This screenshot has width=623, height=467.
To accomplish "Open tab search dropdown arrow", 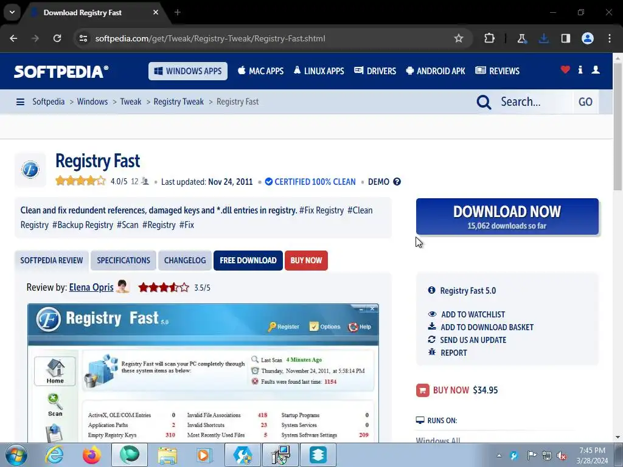I will 12,12.
